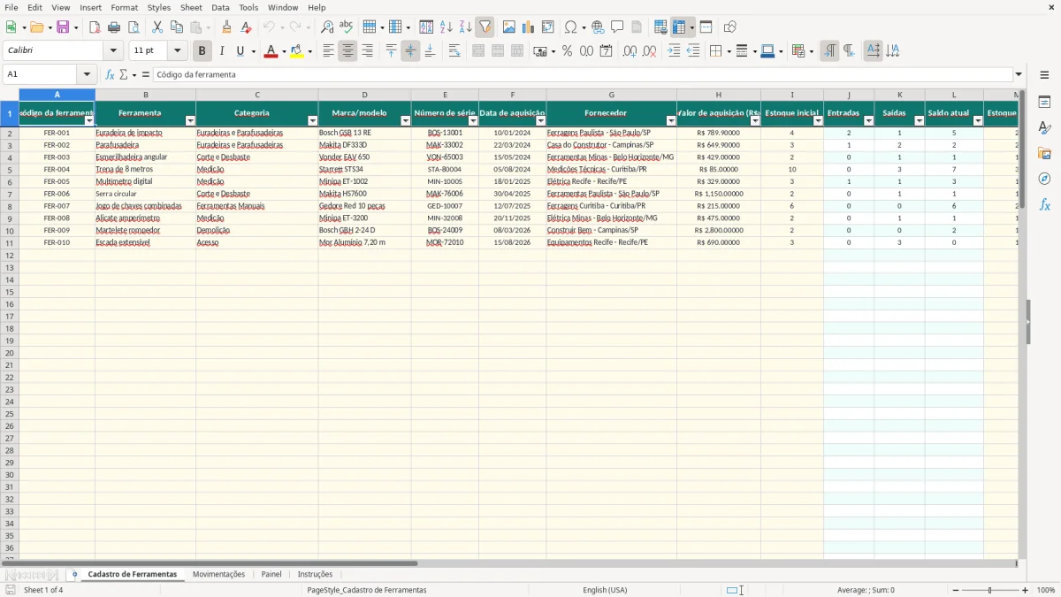The width and height of the screenshot is (1061, 597).
Task: Open the Function Wizard beside the Name Box
Action: [x=111, y=74]
